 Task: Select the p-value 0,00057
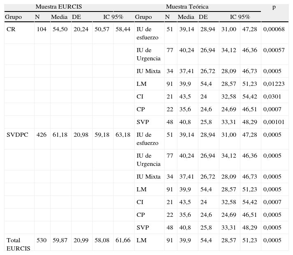[274, 51]
